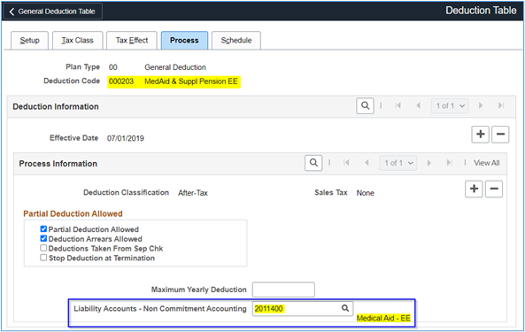This screenshot has width=525, height=332.
Task: Uncheck Partial Deduction Allowed checkbox
Action: [x=43, y=229]
